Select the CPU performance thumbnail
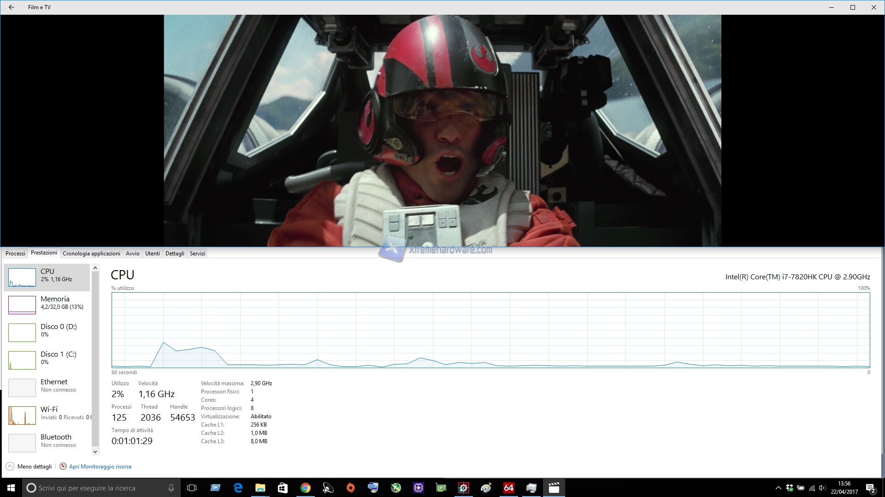The image size is (885, 497). (22, 277)
